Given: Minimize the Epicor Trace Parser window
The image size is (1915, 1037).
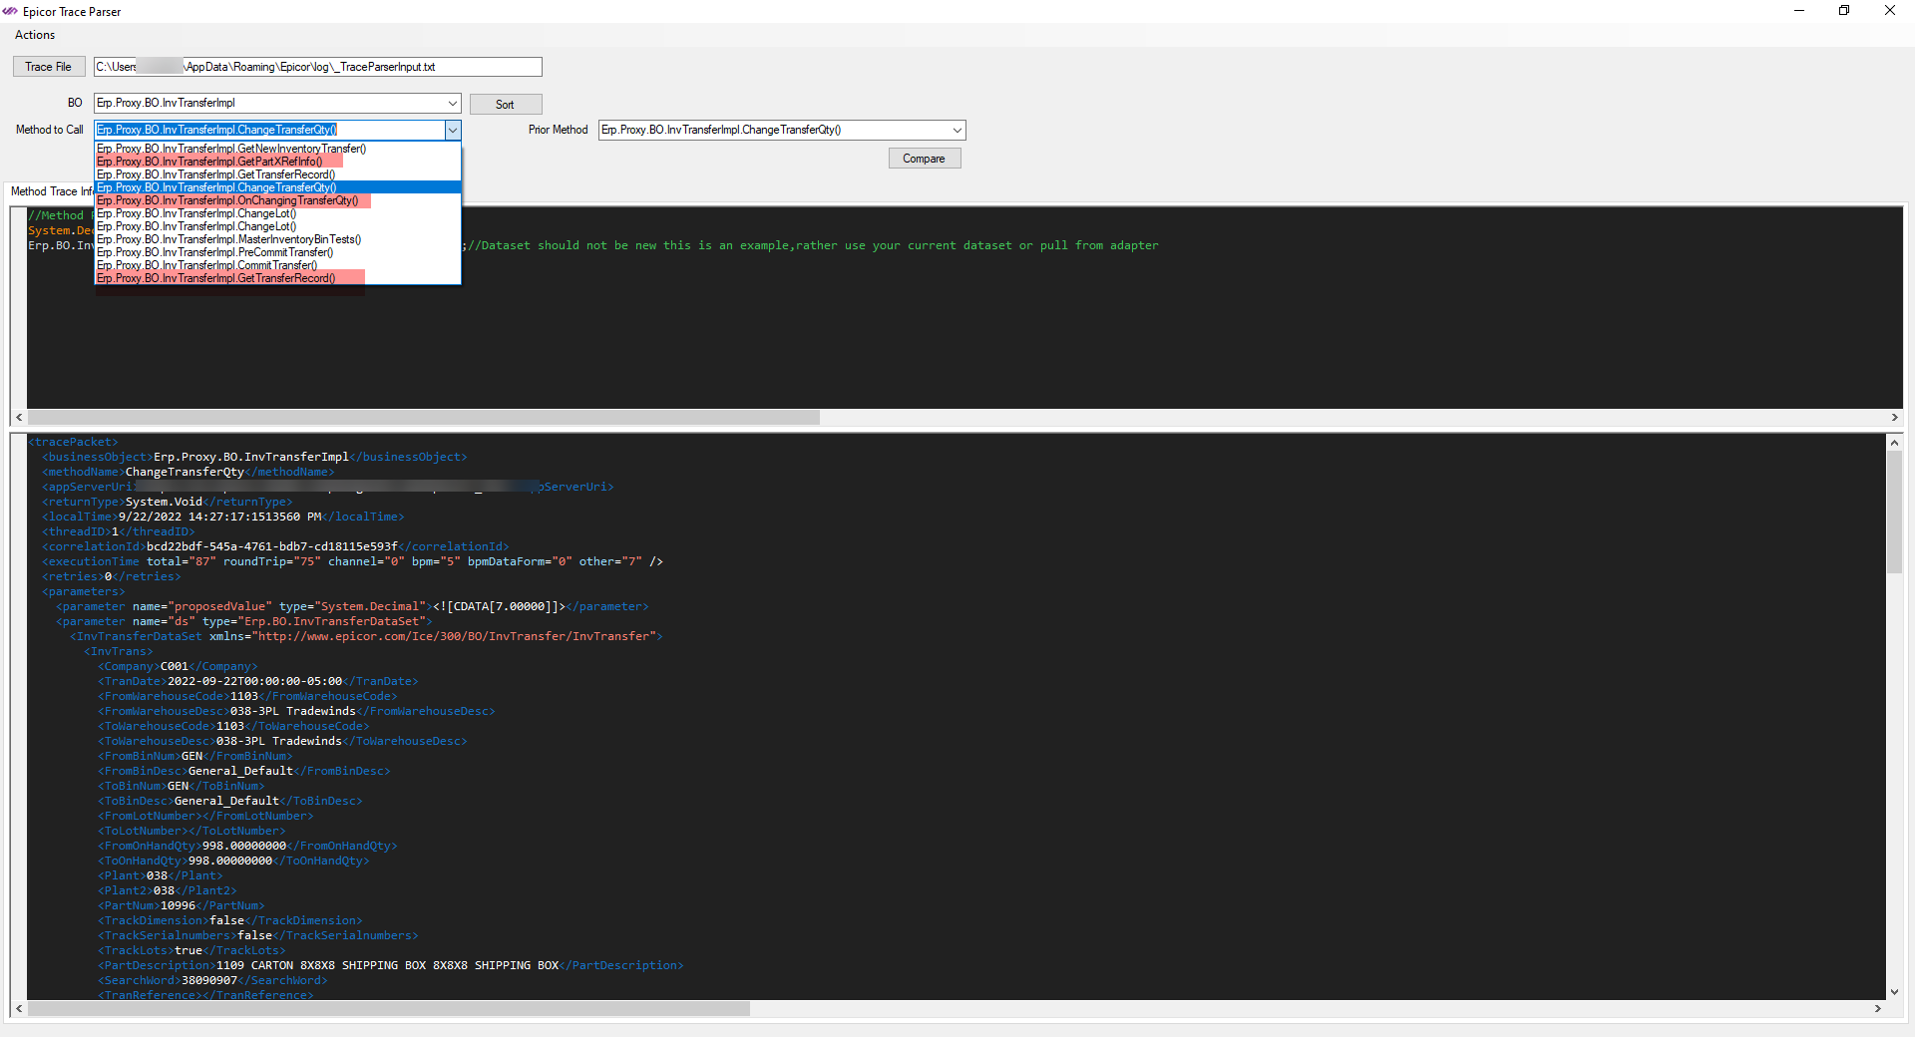Looking at the screenshot, I should (x=1799, y=11).
